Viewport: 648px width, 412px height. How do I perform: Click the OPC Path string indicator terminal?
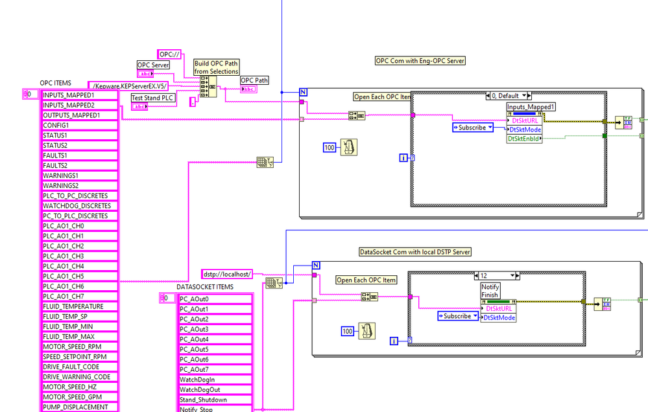248,89
